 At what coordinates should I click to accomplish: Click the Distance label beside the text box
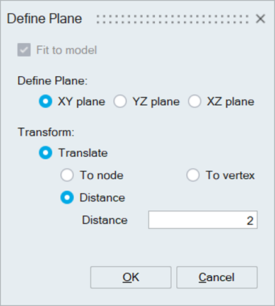(x=104, y=220)
